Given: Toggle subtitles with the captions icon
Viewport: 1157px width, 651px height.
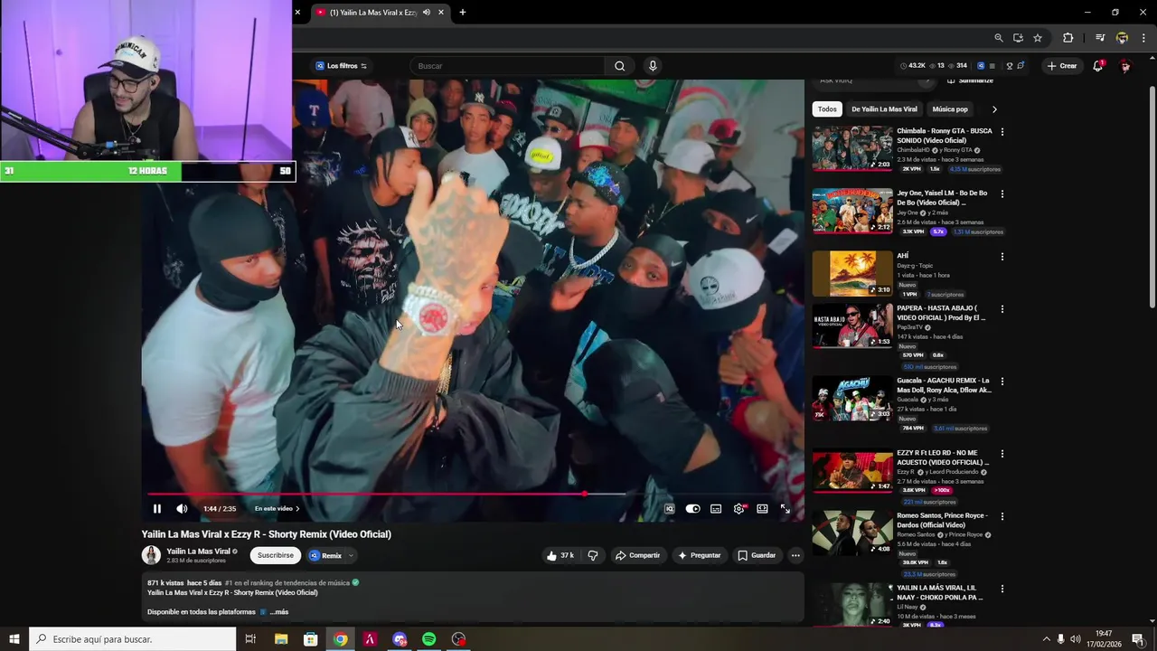Looking at the screenshot, I should point(716,508).
